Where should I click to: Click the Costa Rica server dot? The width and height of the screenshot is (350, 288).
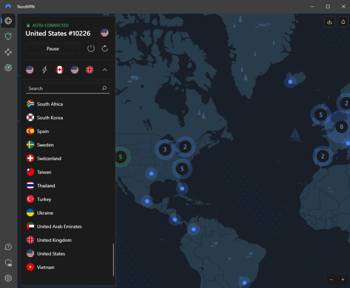tap(175, 219)
